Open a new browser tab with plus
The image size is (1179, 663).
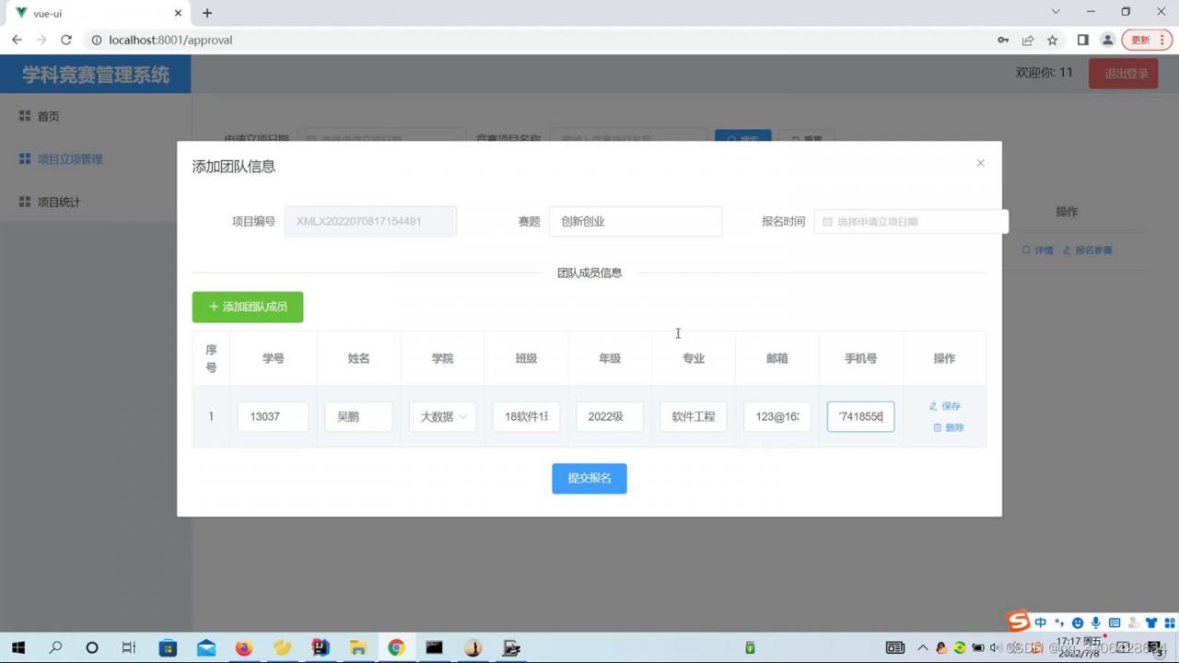pyautogui.click(x=207, y=13)
